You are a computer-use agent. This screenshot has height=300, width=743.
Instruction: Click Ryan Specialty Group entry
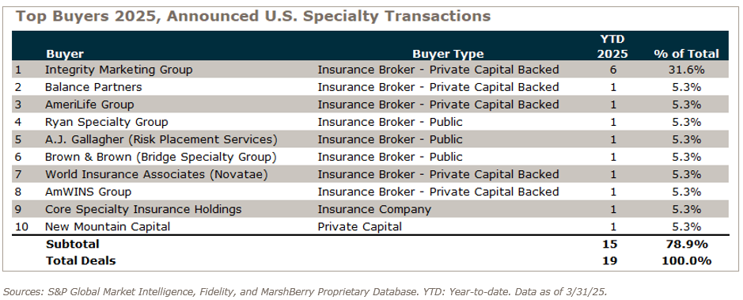[107, 122]
